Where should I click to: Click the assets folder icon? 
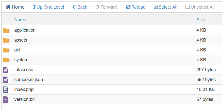(6, 40)
